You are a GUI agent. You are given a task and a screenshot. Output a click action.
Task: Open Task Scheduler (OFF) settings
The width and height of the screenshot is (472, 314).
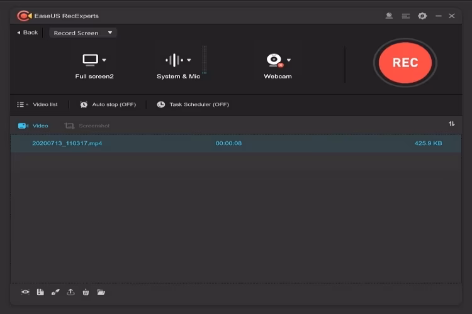pyautogui.click(x=193, y=105)
